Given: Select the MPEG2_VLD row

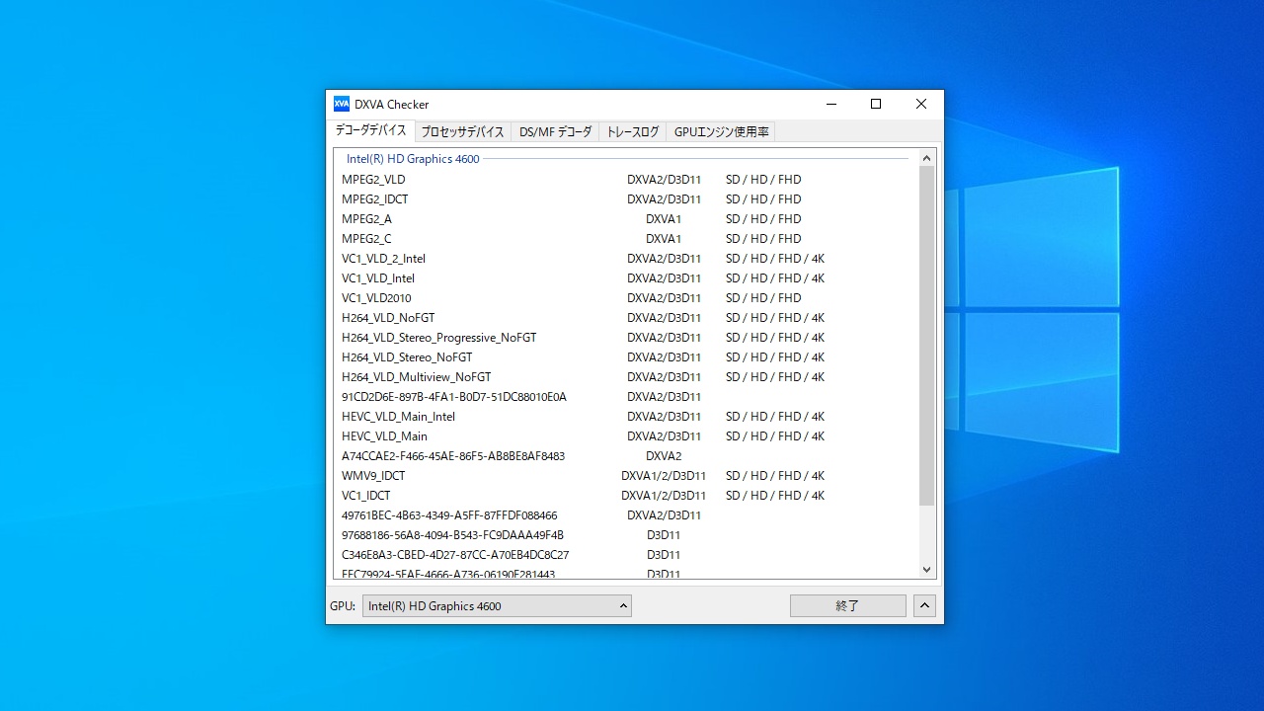Looking at the screenshot, I should pyautogui.click(x=625, y=180).
